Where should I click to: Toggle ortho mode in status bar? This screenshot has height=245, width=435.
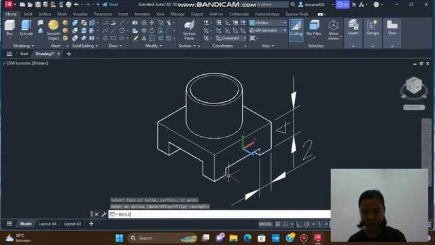click(x=299, y=224)
